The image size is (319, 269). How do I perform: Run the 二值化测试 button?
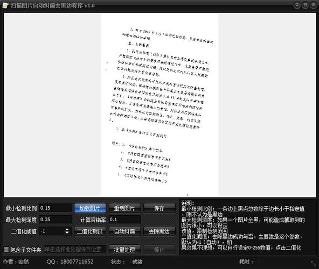coord(90,231)
